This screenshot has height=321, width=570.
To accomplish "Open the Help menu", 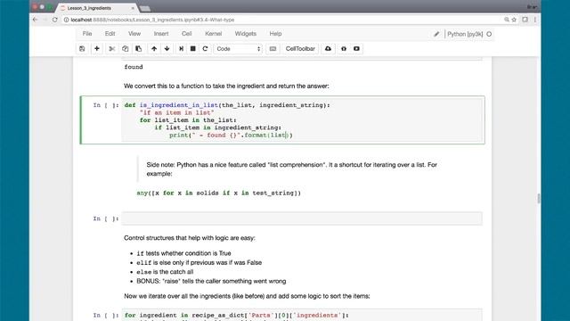I will (x=275, y=34).
